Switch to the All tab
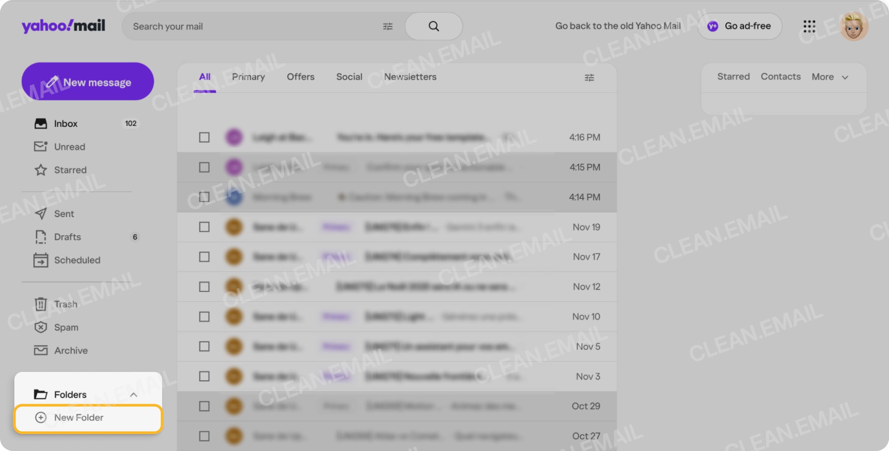The height and width of the screenshot is (451, 889). (205, 76)
